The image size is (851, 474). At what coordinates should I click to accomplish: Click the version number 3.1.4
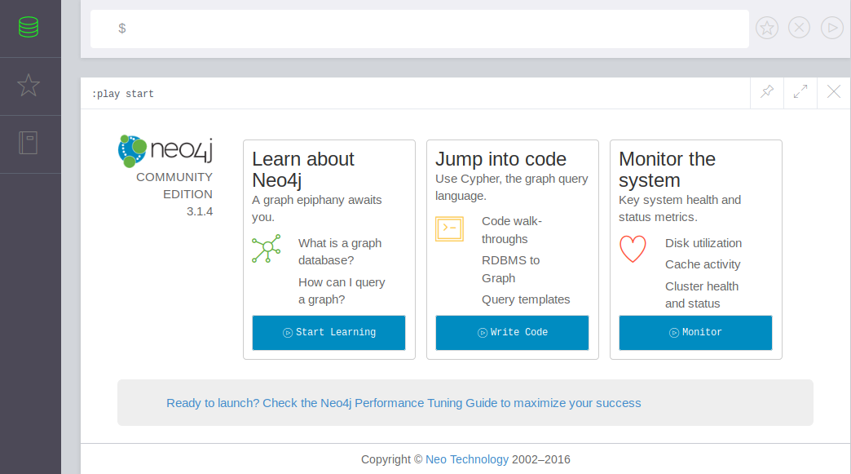click(x=200, y=211)
